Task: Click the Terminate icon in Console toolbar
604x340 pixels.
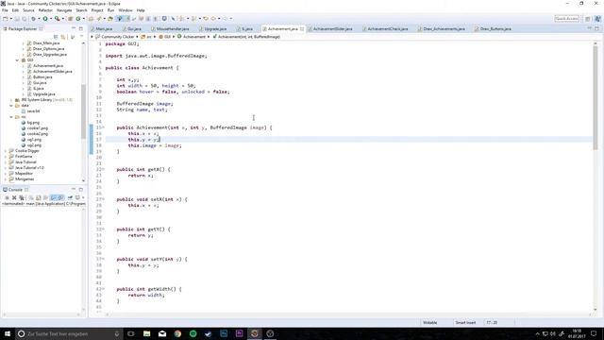Action: (x=7, y=197)
